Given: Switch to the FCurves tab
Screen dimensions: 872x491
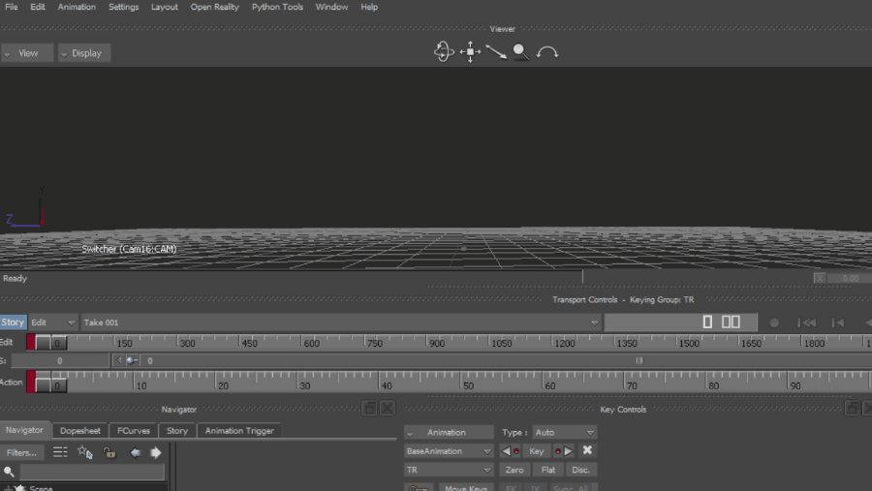Looking at the screenshot, I should tap(134, 430).
